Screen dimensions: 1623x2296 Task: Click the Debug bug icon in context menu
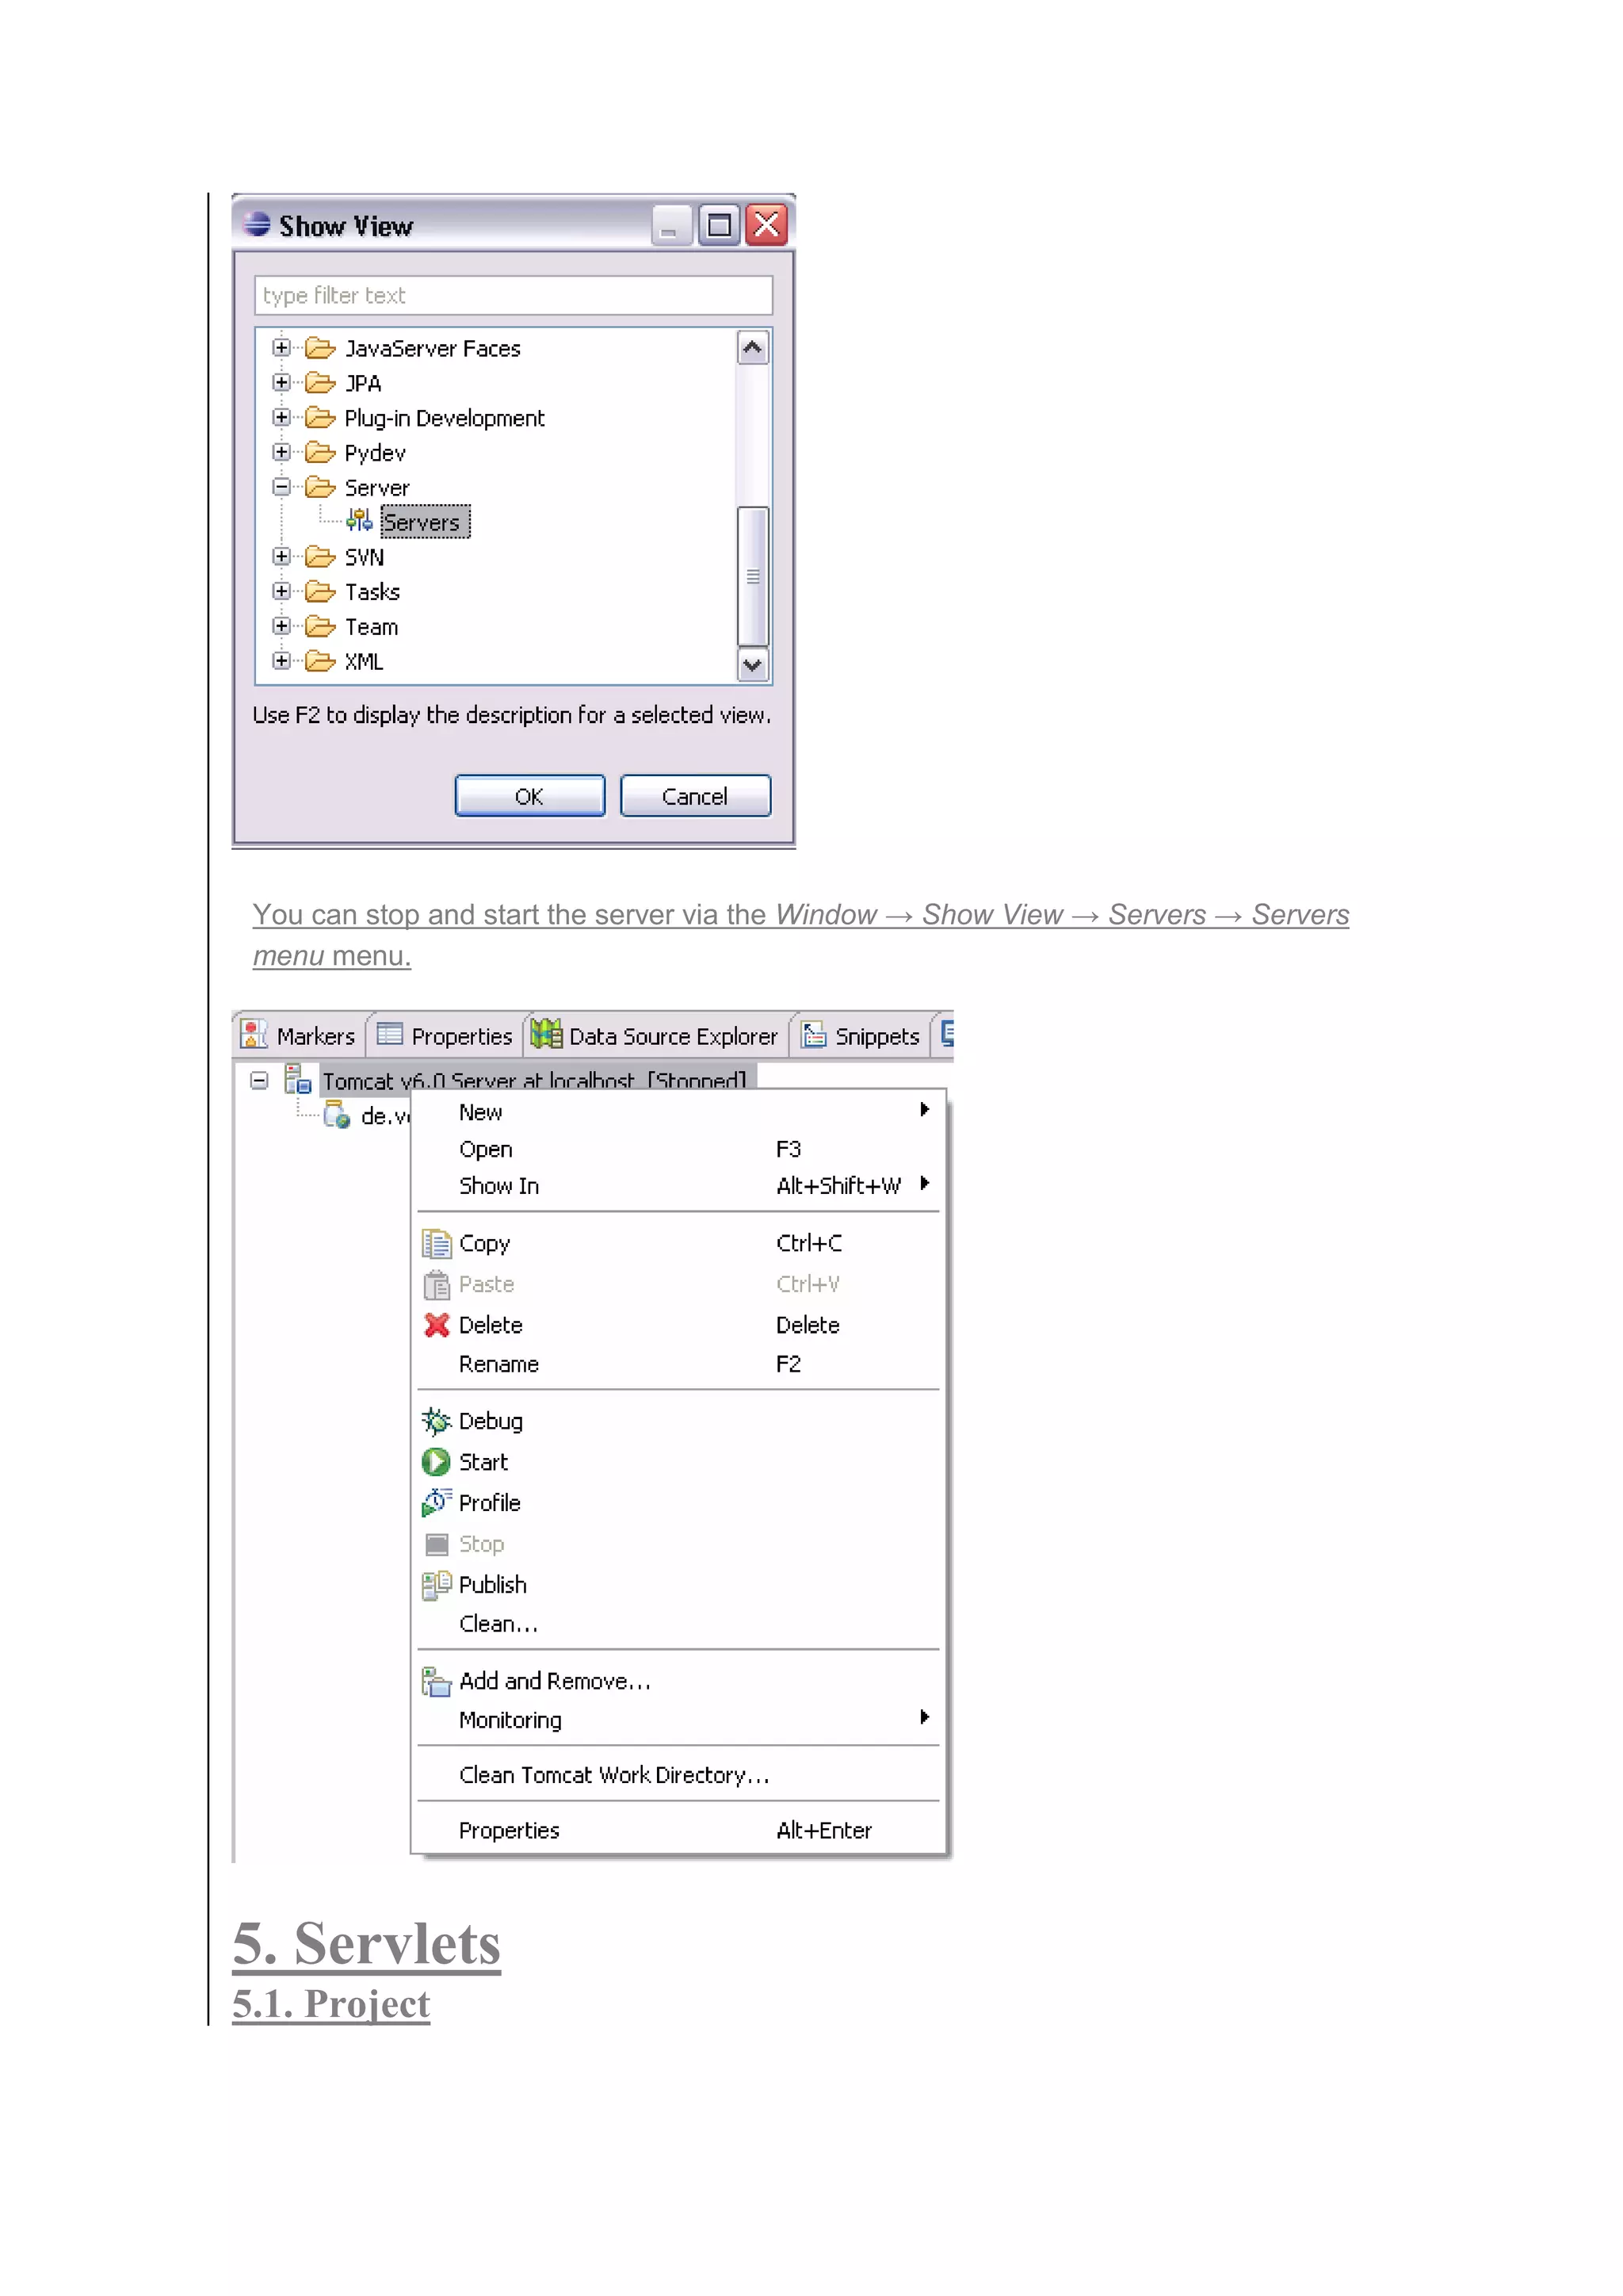point(436,1421)
